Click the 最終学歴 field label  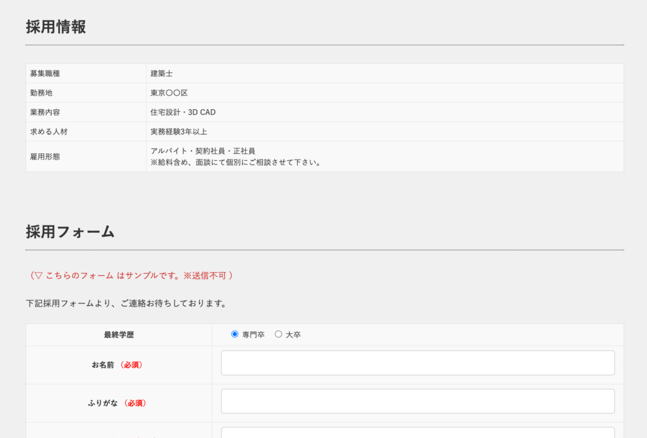(x=119, y=334)
